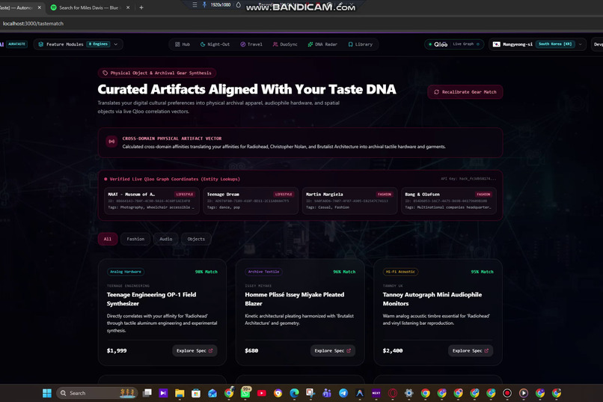Viewport: 603px width, 402px height.
Task: Open the Library section
Action: [361, 44]
